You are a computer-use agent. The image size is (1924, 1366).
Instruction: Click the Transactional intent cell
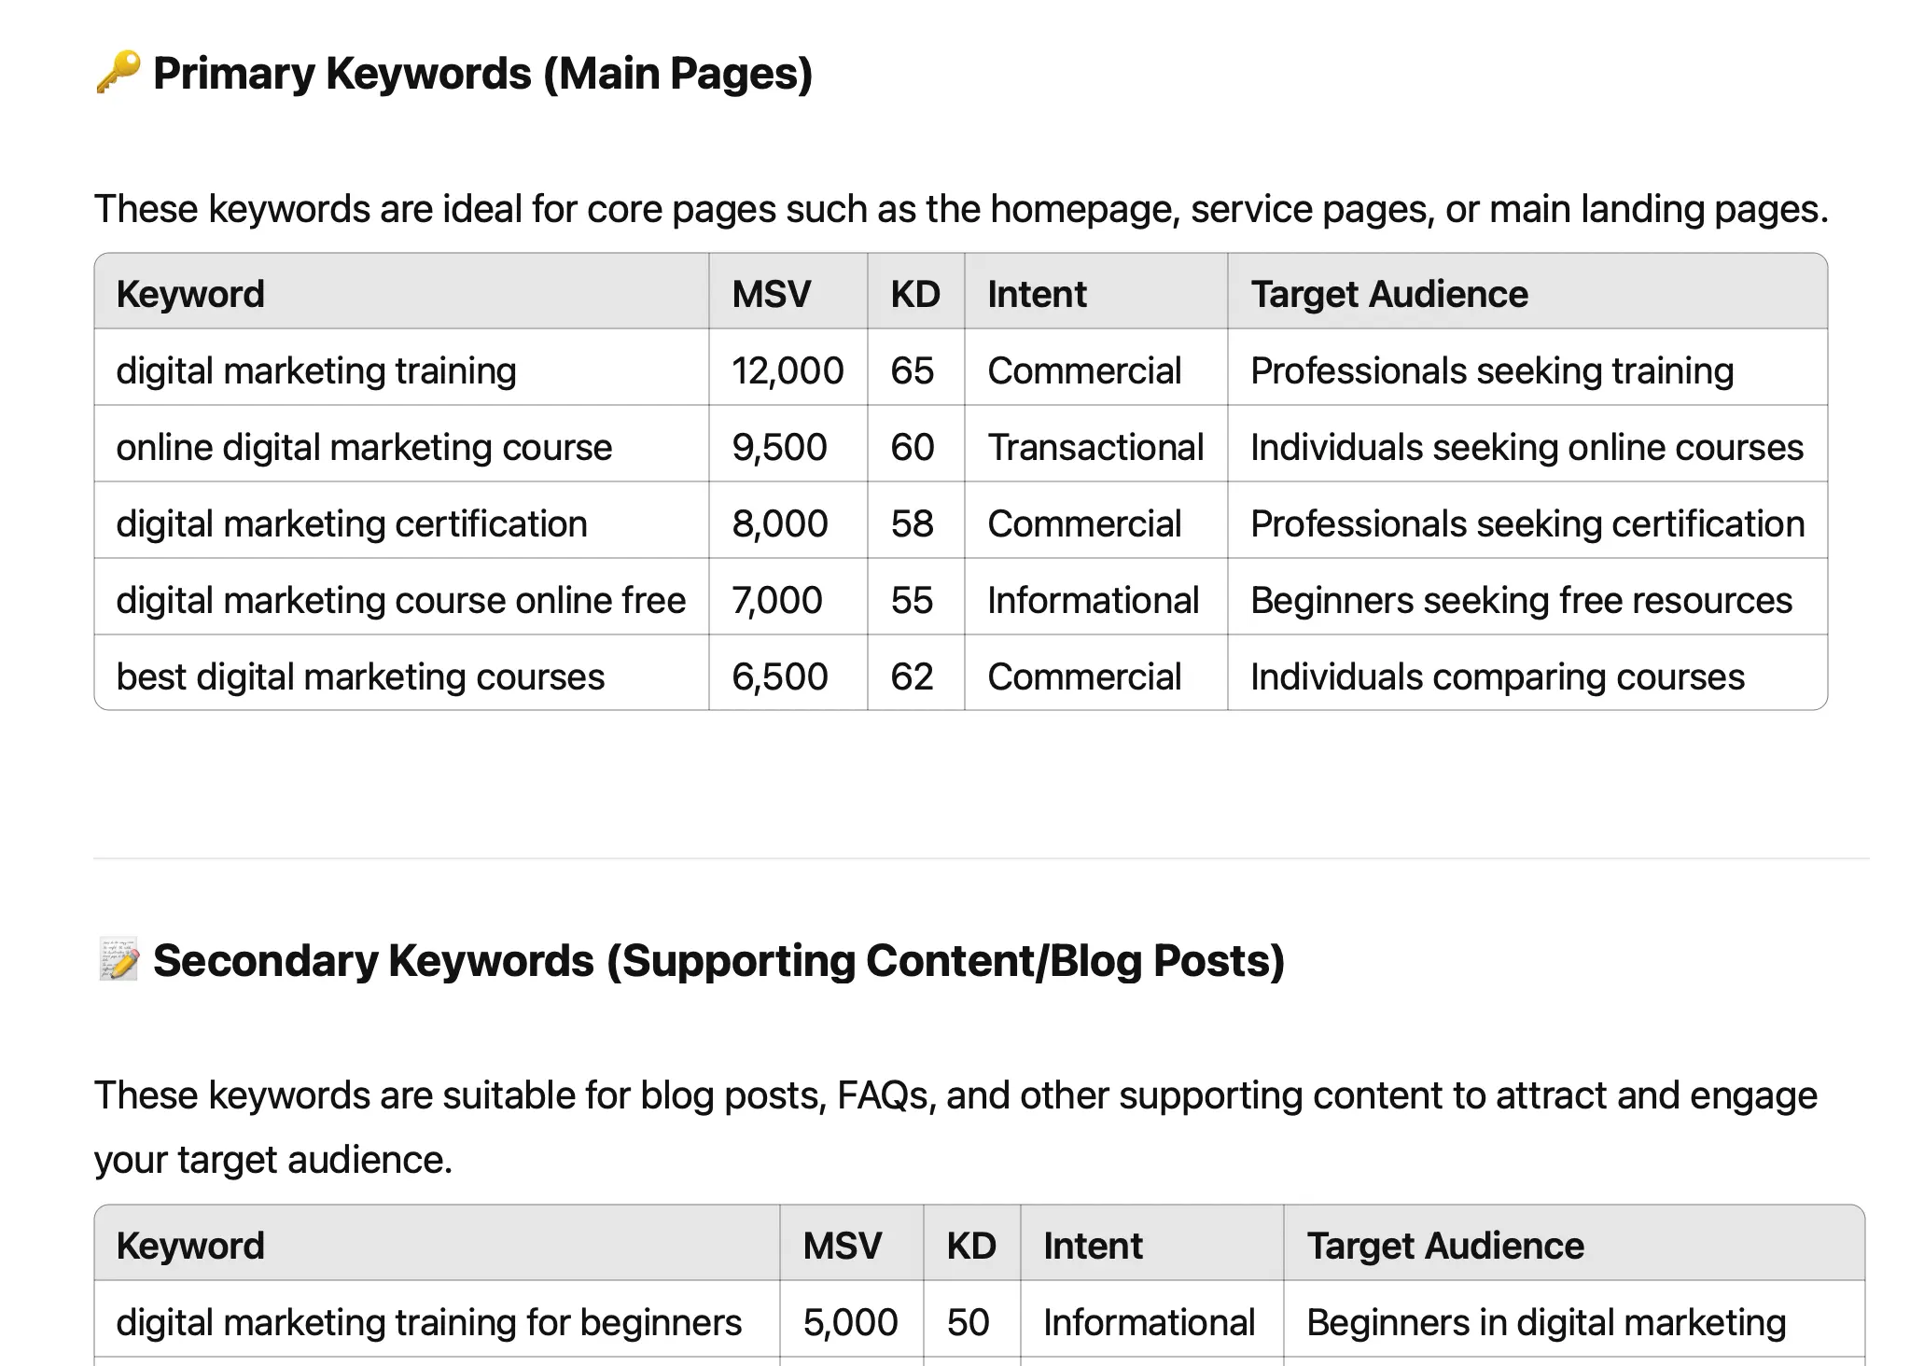pyautogui.click(x=1095, y=448)
